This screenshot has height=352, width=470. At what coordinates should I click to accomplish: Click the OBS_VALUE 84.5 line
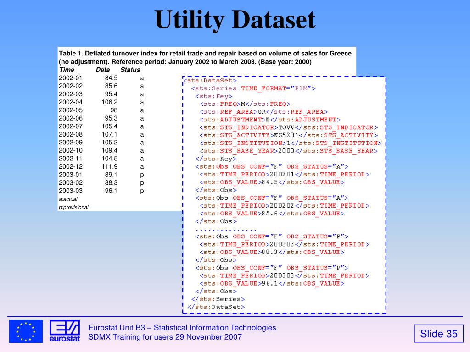272,182
